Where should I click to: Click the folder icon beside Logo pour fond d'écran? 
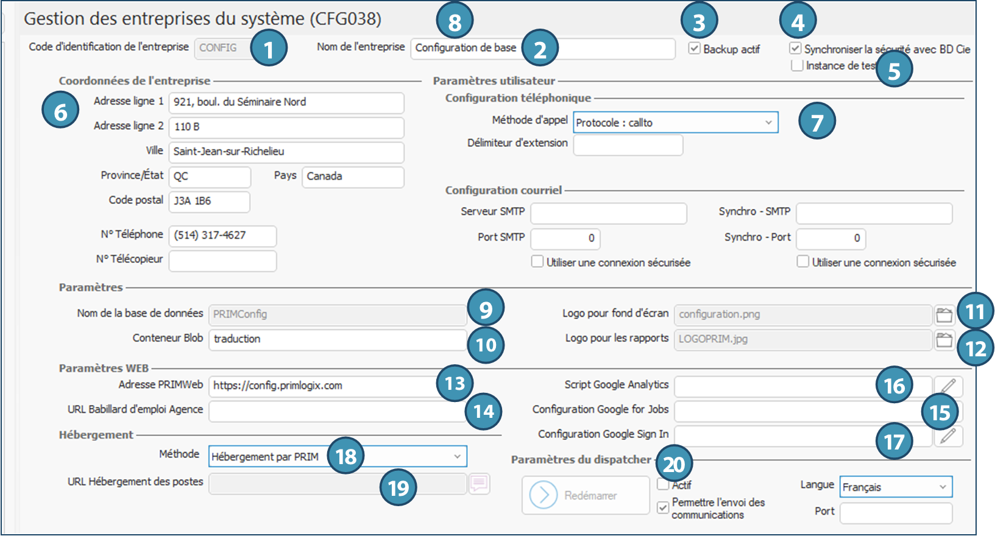(944, 315)
